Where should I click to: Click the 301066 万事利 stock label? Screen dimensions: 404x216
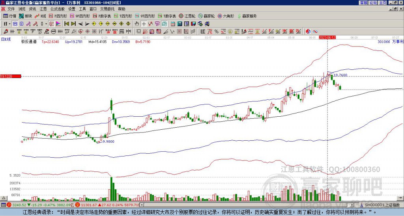tap(390, 42)
